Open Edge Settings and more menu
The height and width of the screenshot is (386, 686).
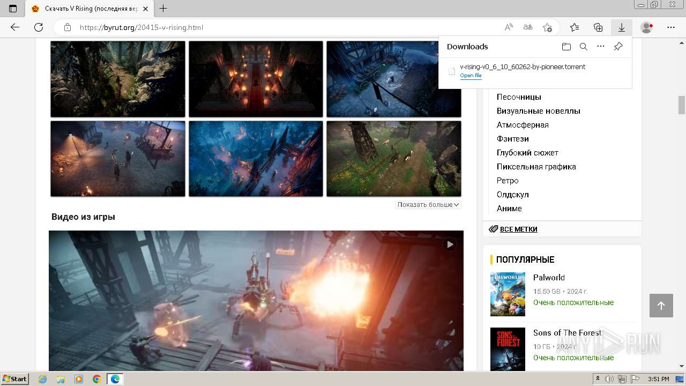[x=671, y=27]
